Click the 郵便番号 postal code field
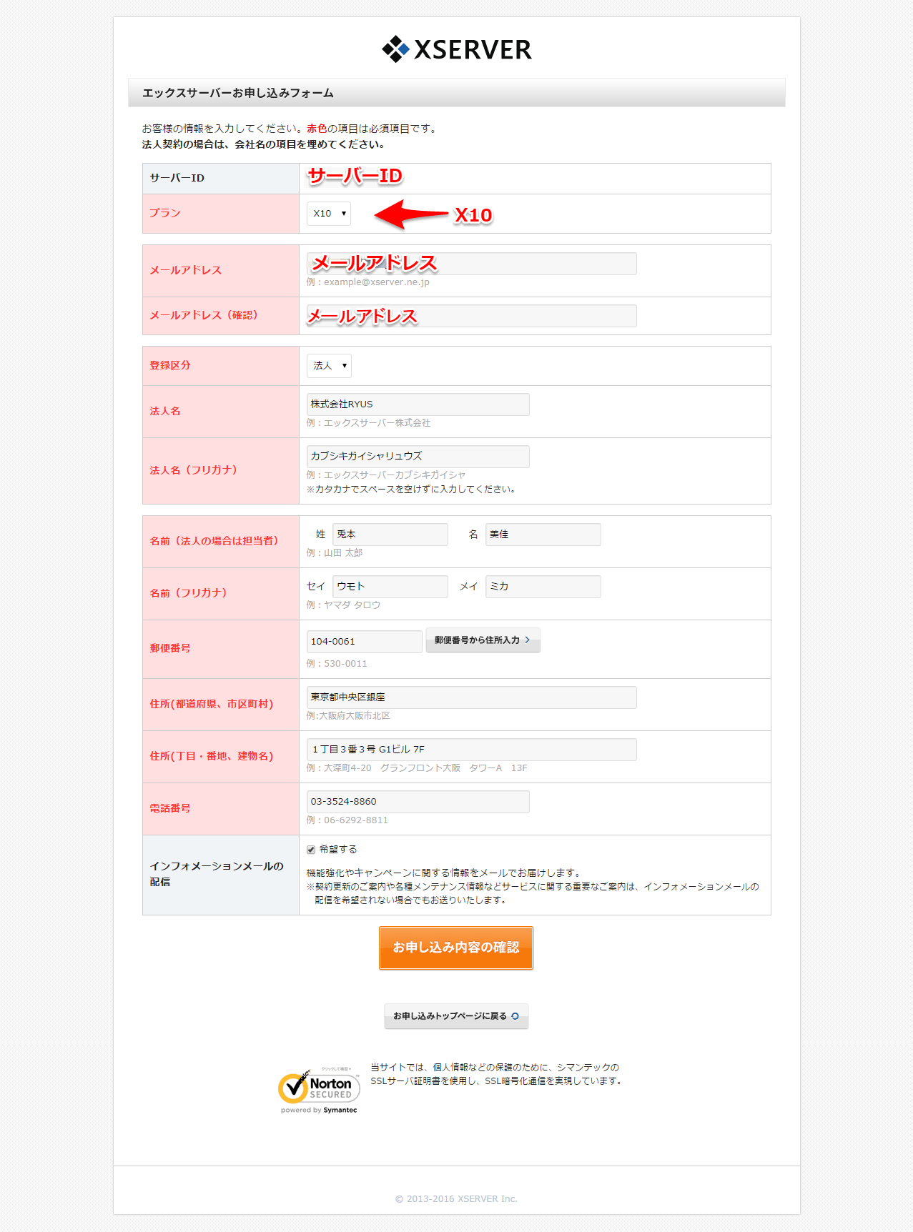Screen dimensions: 913x1232 364,642
